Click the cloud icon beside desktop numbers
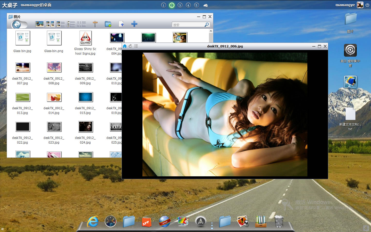 206,5
